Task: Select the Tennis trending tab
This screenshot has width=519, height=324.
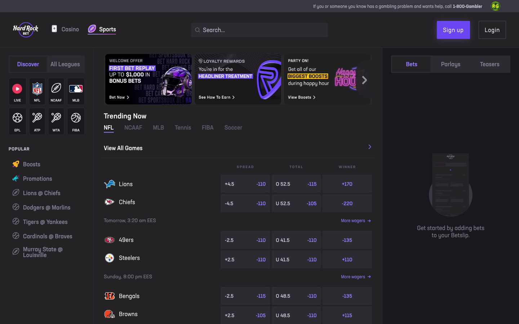Action: point(183,128)
